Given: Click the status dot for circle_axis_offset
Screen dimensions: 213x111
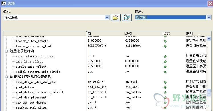Looking at the screenshot, I should click(165, 67).
